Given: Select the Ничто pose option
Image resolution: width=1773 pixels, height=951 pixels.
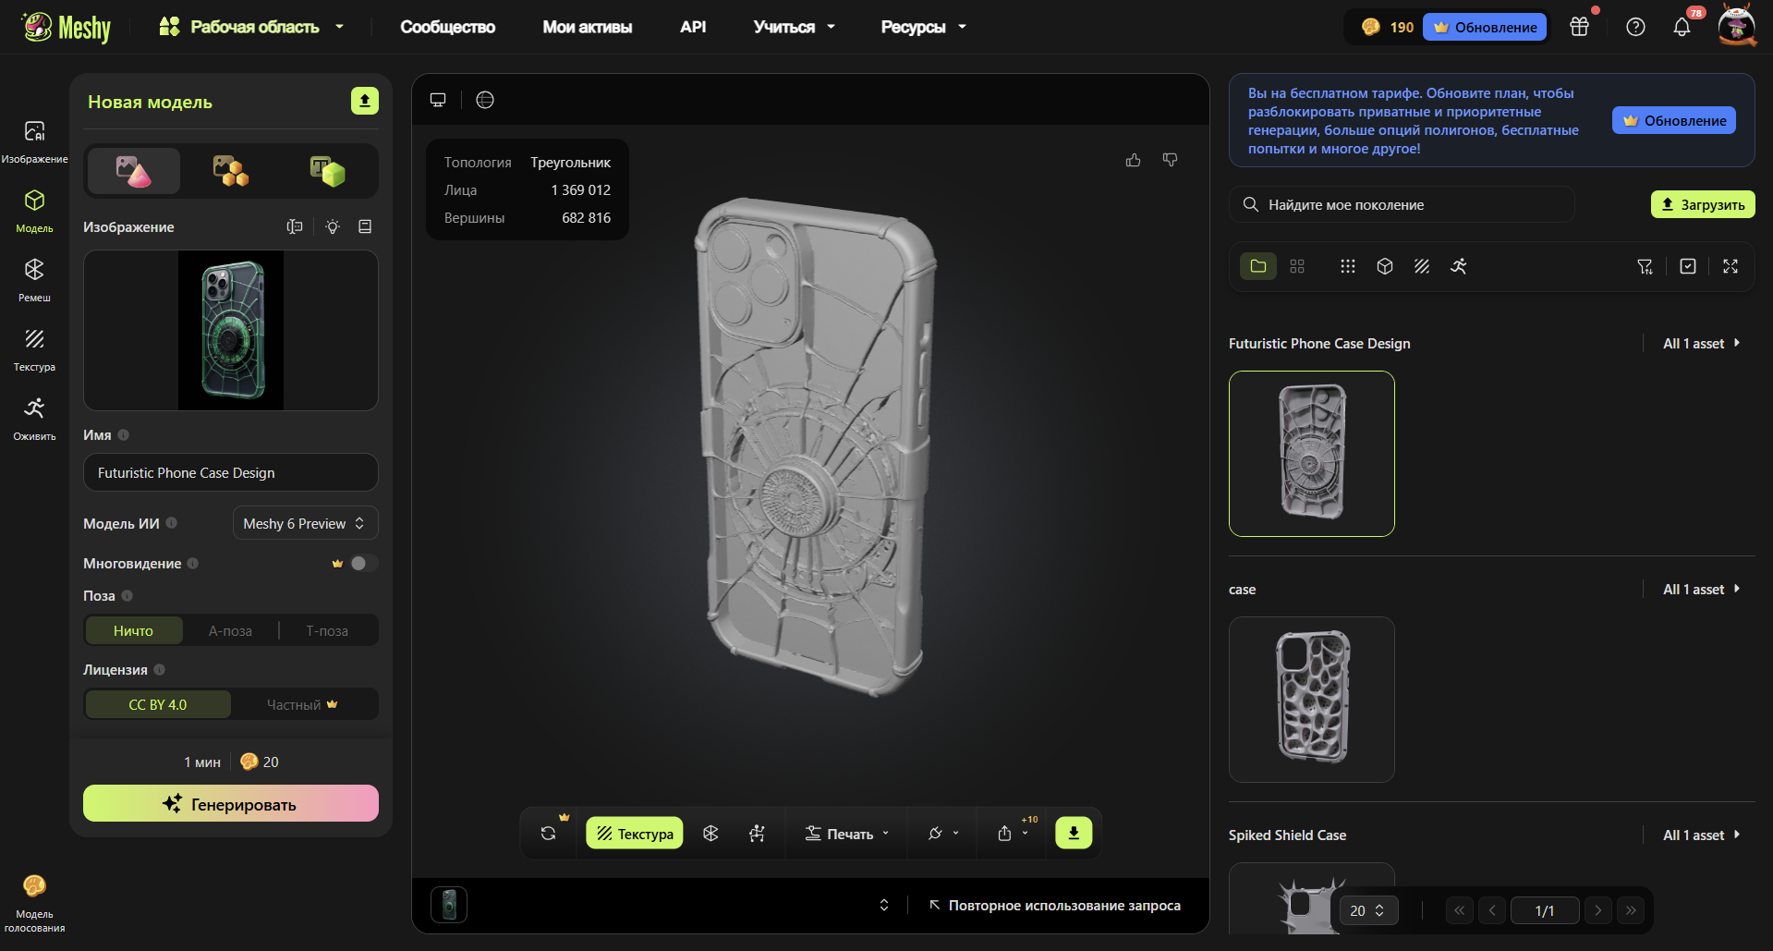Looking at the screenshot, I should tap(134, 630).
